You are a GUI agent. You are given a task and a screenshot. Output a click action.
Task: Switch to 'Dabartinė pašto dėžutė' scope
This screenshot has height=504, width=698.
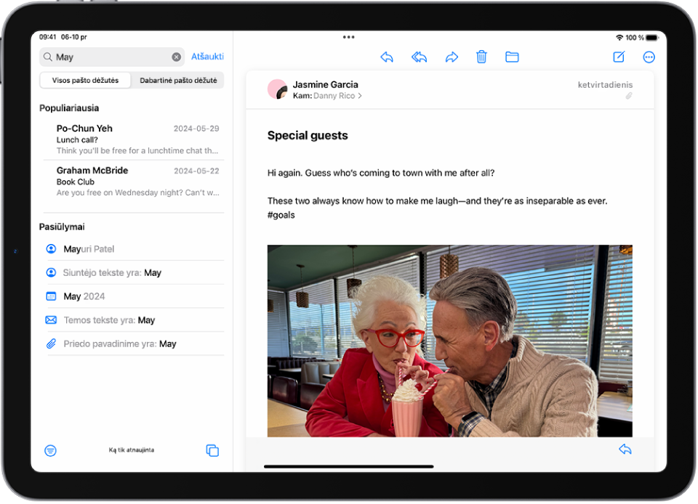(x=177, y=80)
